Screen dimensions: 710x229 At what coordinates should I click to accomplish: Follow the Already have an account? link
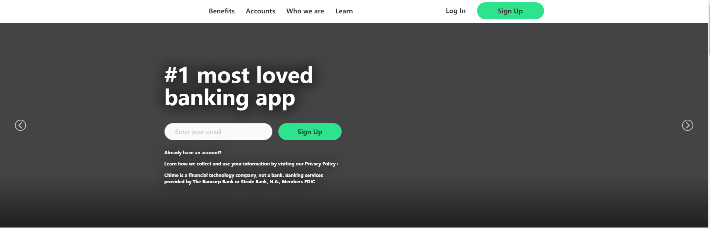point(193,153)
